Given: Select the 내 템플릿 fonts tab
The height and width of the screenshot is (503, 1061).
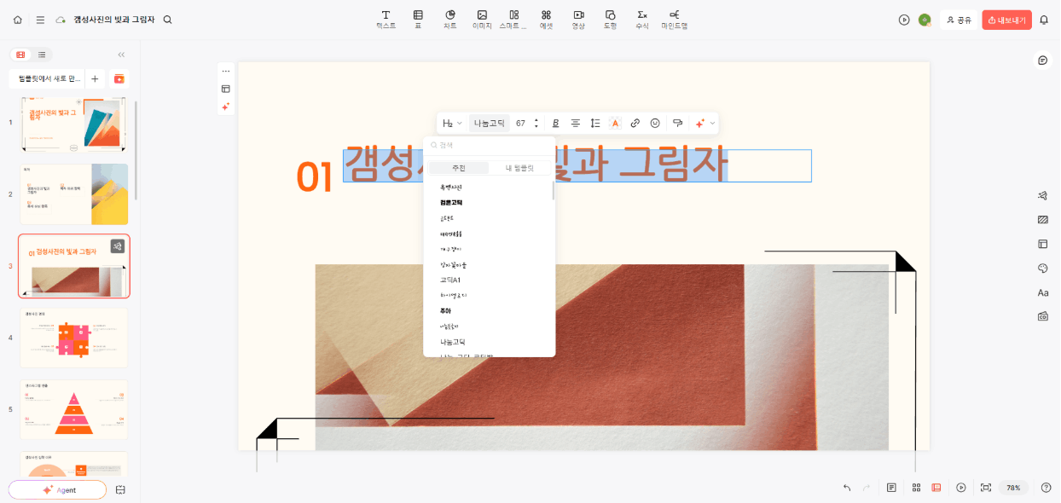Looking at the screenshot, I should 519,168.
